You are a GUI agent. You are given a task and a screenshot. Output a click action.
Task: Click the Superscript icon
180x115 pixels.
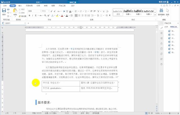pos(48,15)
